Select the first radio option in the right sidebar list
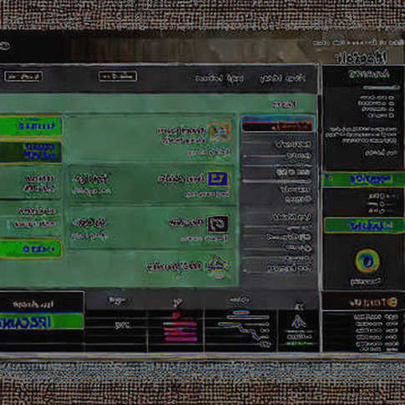 [392, 98]
